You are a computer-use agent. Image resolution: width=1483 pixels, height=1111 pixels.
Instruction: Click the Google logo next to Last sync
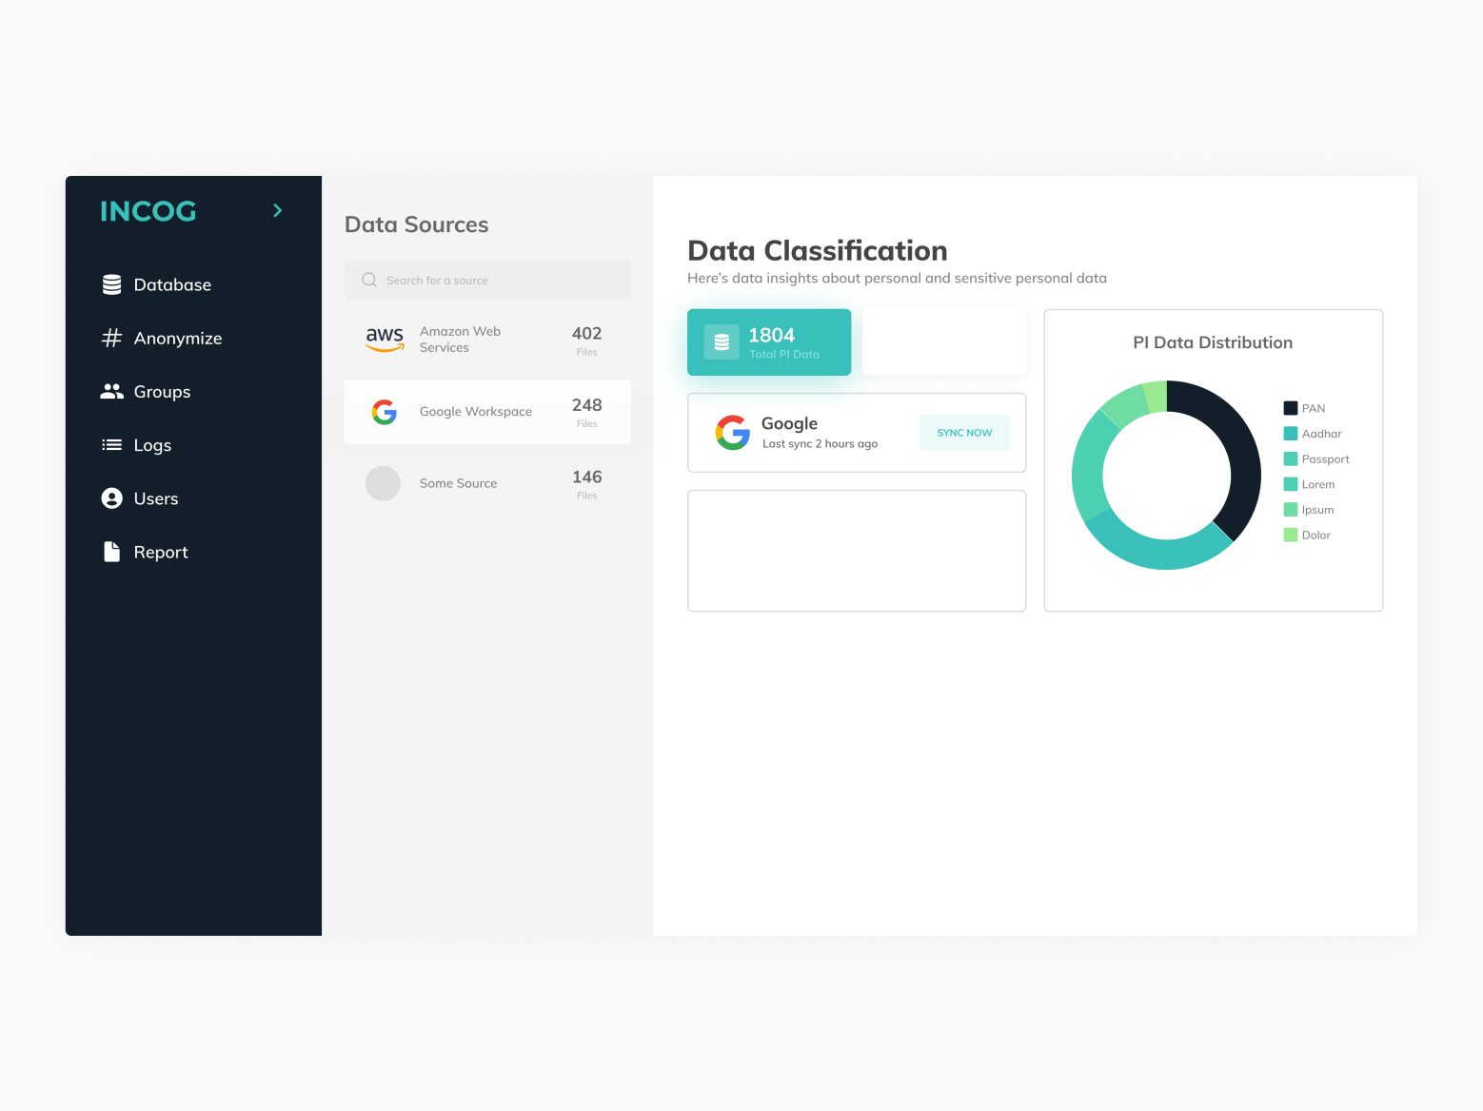click(732, 433)
